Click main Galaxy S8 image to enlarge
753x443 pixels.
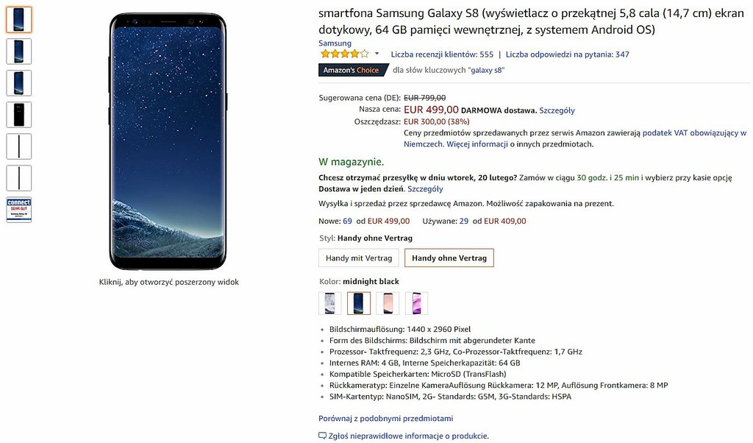(x=168, y=141)
